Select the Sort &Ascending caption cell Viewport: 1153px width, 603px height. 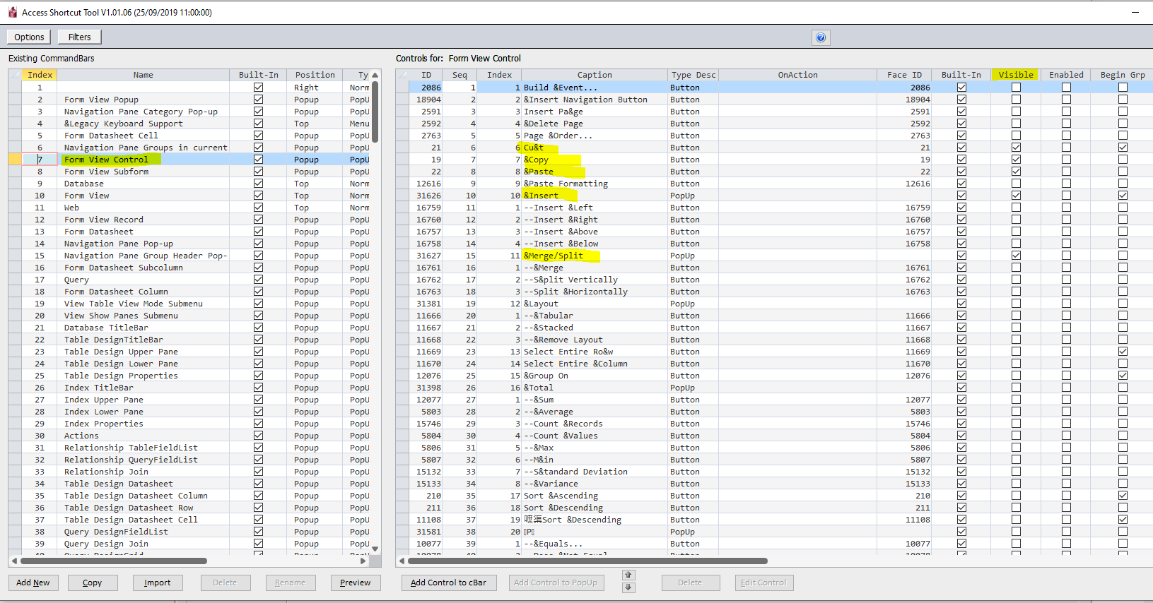595,496
